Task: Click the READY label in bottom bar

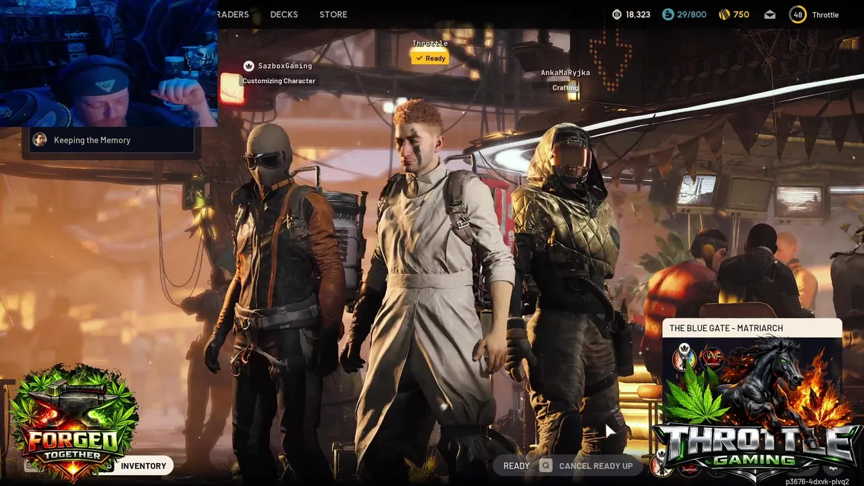Action: pos(516,466)
